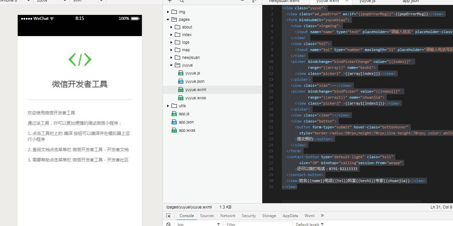Screen dimensions: 453x226
Task: Switch to the yuyue.js editor tab
Action: pos(367,1)
